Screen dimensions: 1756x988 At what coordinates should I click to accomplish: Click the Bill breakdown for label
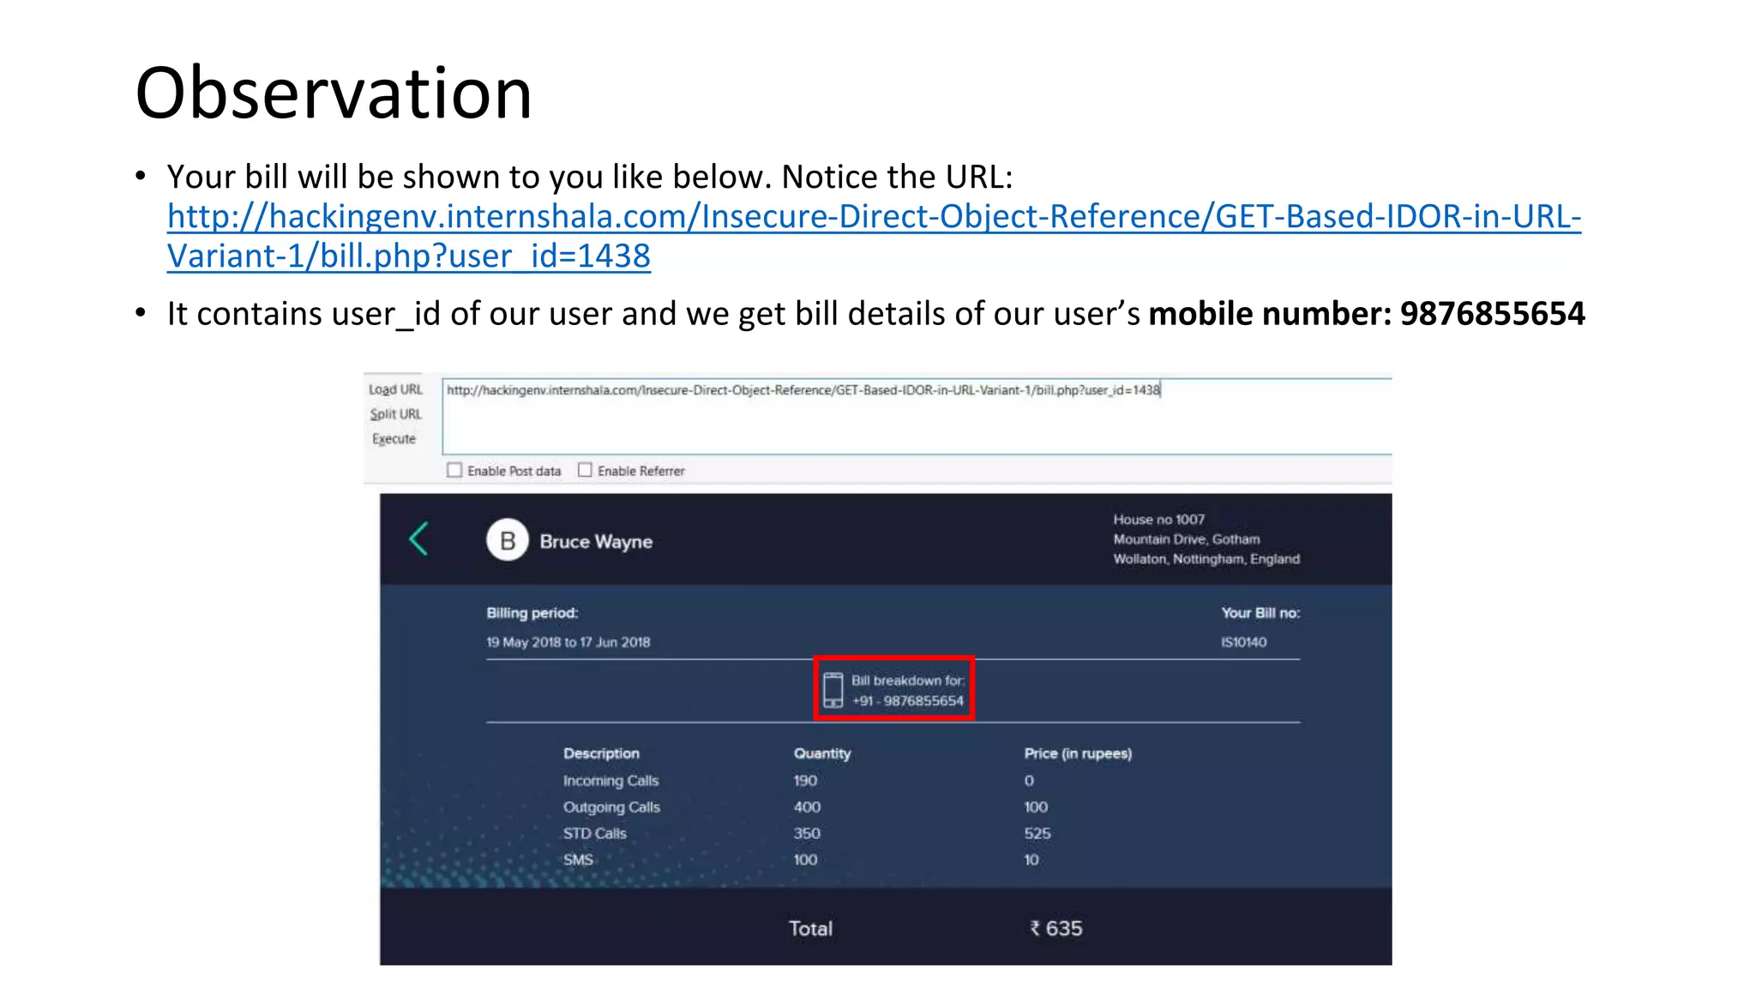[x=908, y=681]
